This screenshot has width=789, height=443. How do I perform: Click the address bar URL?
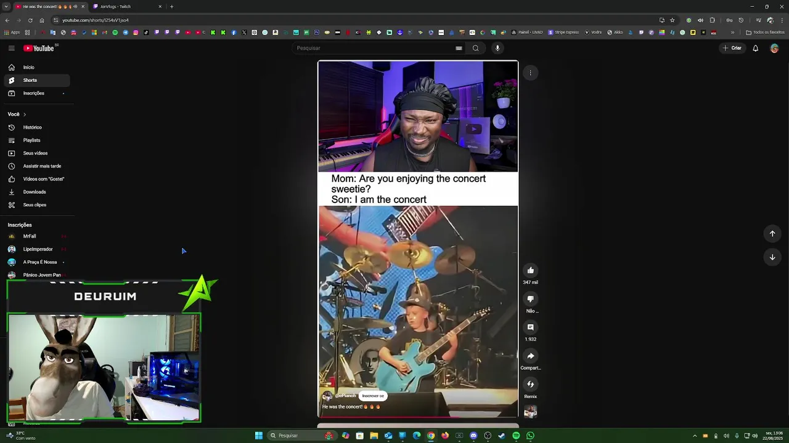[x=96, y=20]
